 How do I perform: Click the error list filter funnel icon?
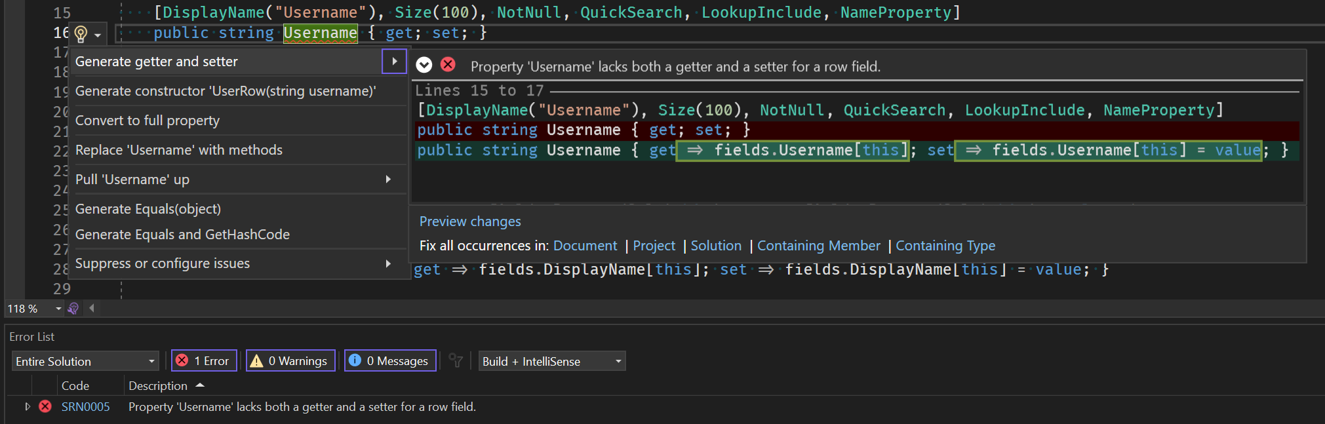pyautogui.click(x=456, y=360)
